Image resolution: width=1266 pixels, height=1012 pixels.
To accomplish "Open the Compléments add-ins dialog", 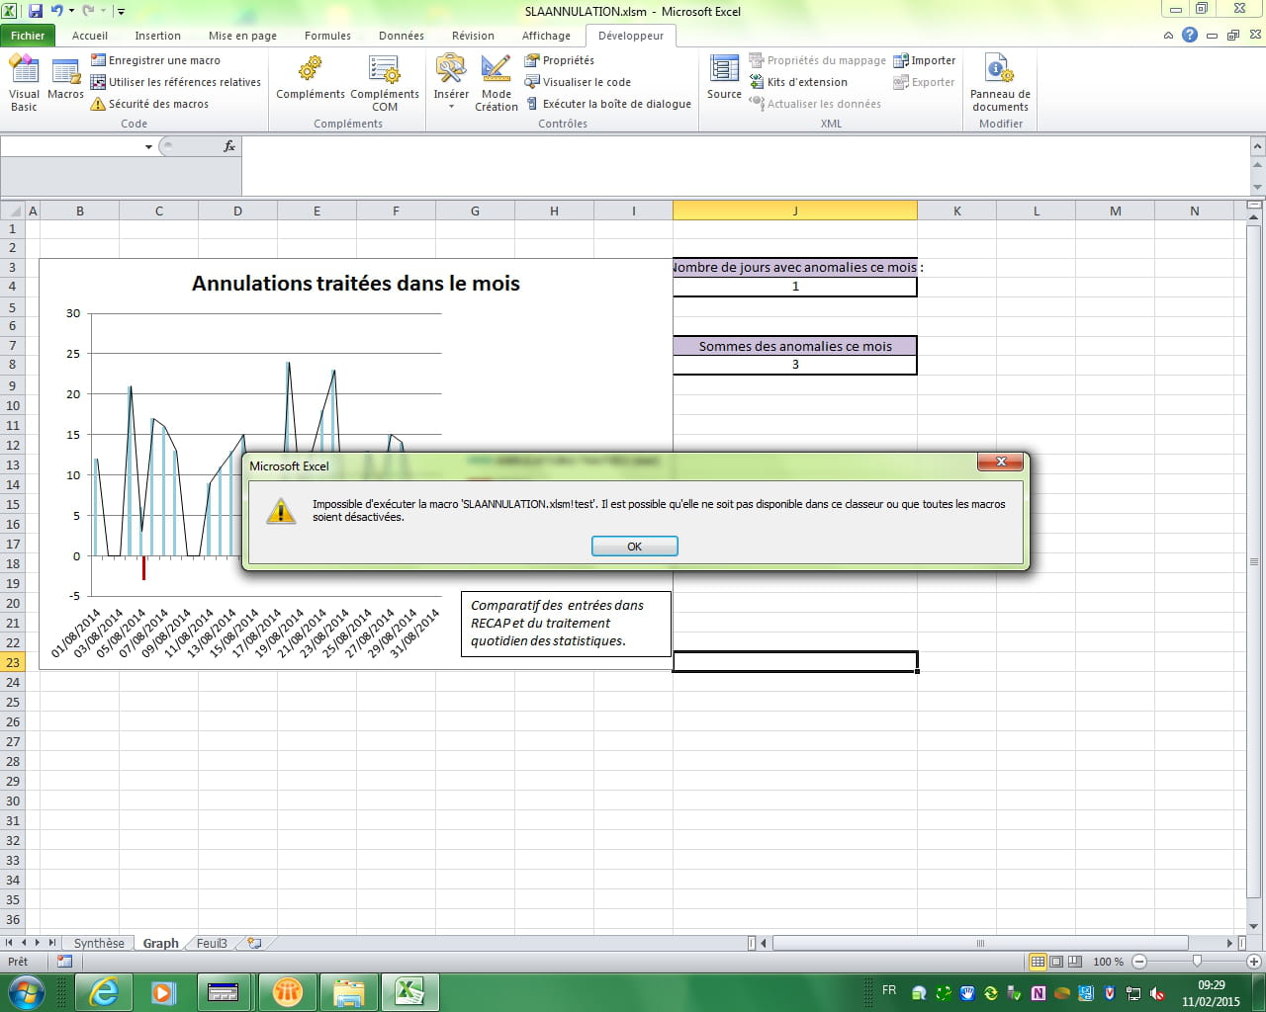I will tap(311, 79).
